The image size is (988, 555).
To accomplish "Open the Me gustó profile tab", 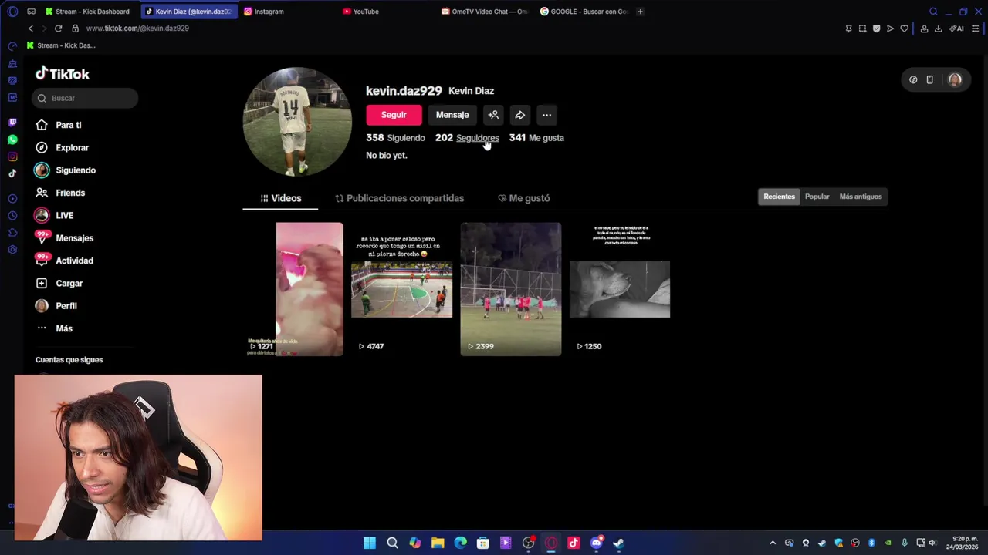I will click(x=523, y=198).
